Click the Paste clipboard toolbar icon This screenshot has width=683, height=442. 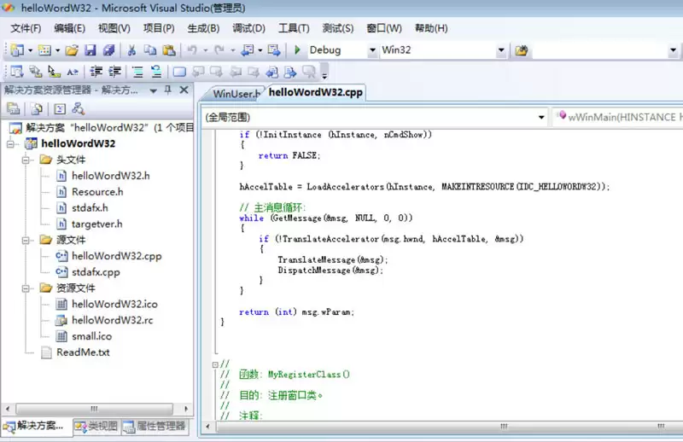[168, 50]
